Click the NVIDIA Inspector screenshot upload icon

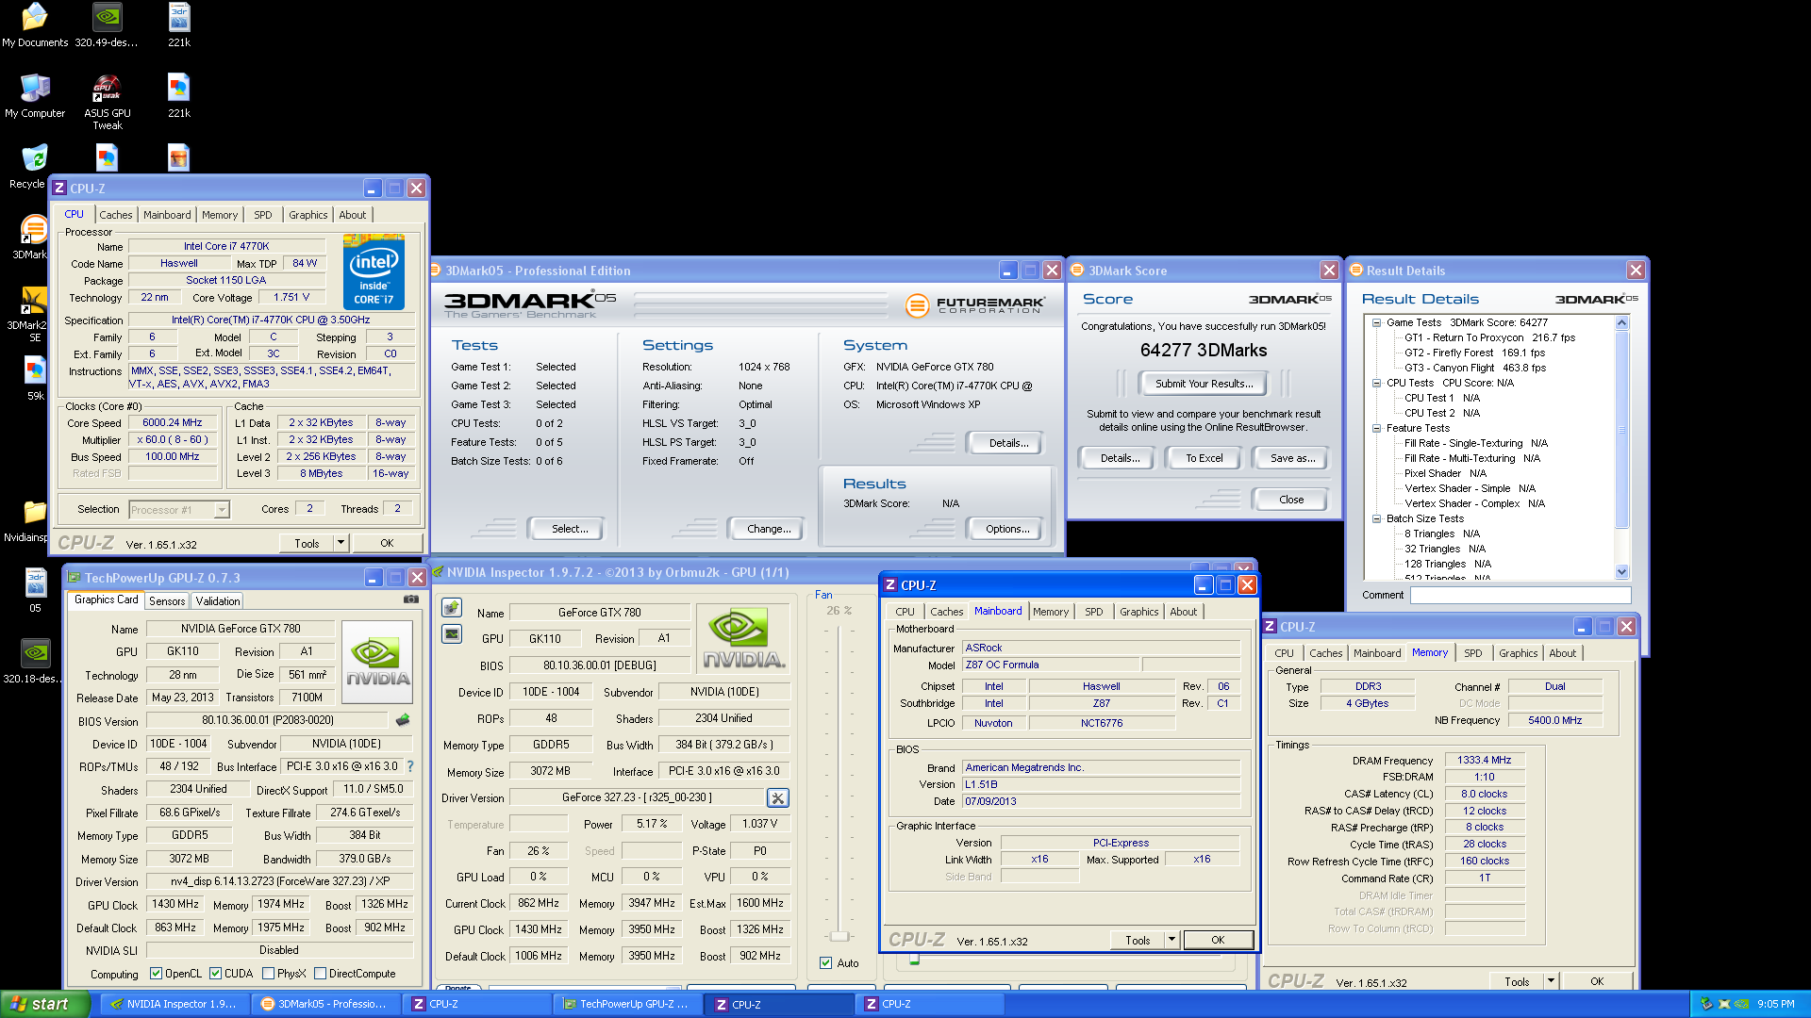coord(452,608)
